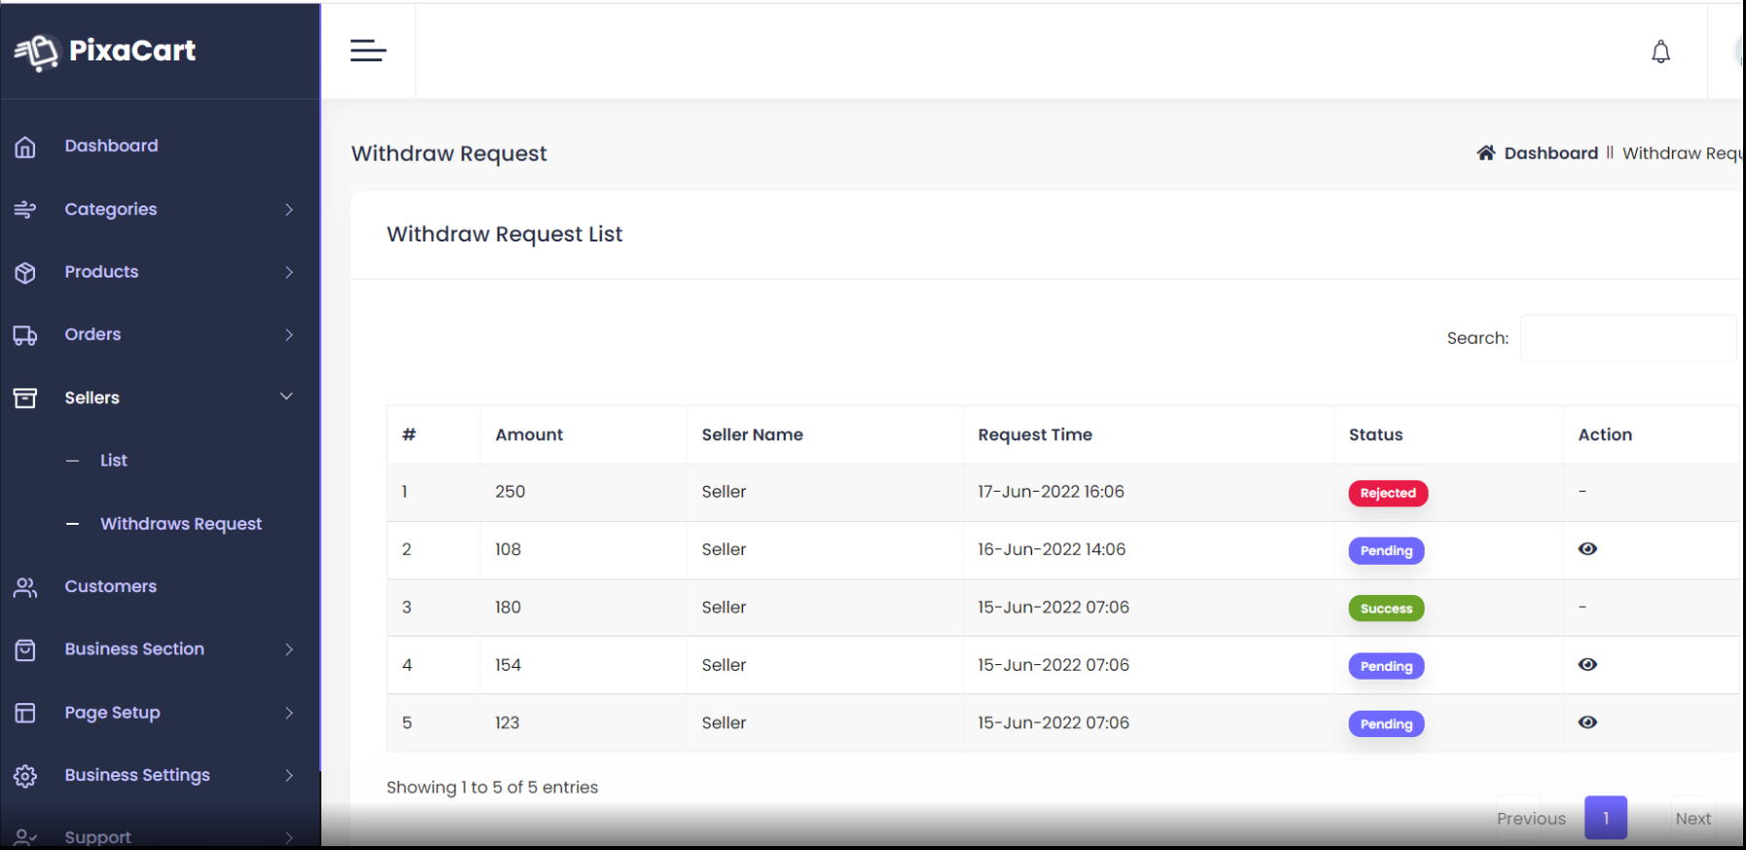
Task: View the 108 amount withdraw request
Action: (x=1587, y=549)
